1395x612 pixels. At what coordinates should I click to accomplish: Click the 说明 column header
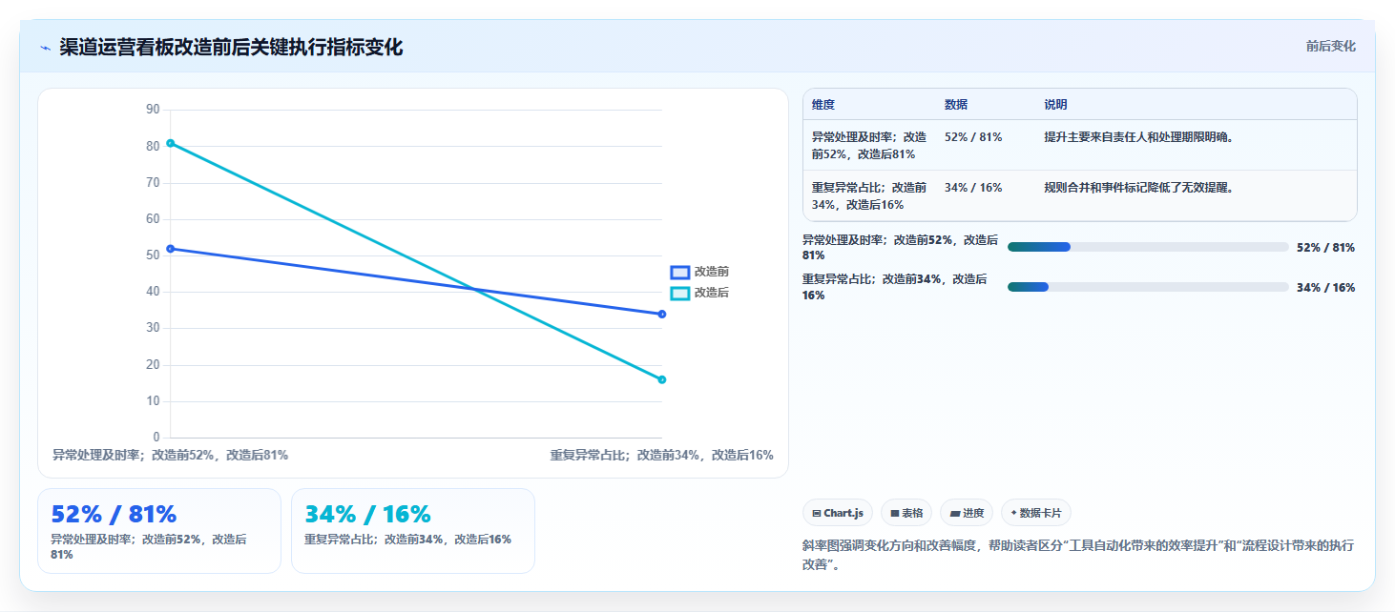coord(1055,105)
